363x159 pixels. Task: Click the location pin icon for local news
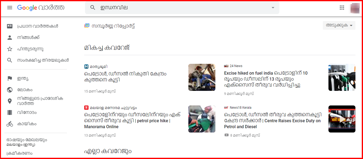10,101
